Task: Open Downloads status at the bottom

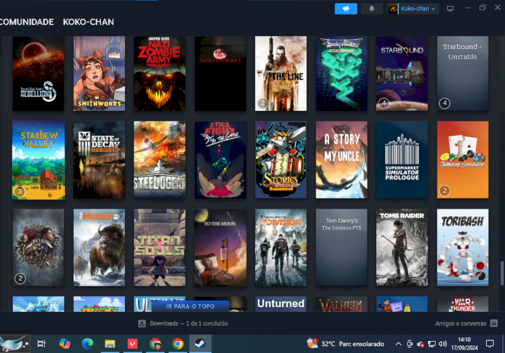Action: coord(183,323)
